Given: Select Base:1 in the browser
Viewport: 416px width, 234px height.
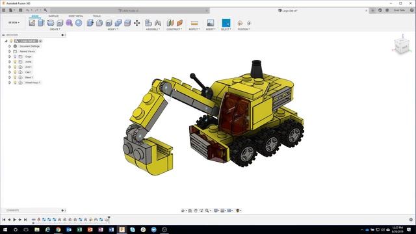Looking at the screenshot, I should [29, 77].
